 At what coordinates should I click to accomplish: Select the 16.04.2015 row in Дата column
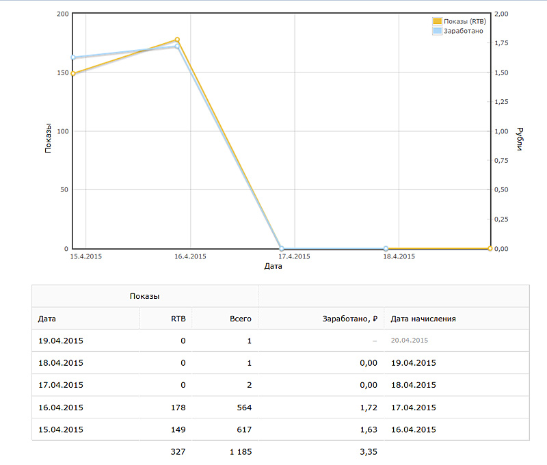61,408
